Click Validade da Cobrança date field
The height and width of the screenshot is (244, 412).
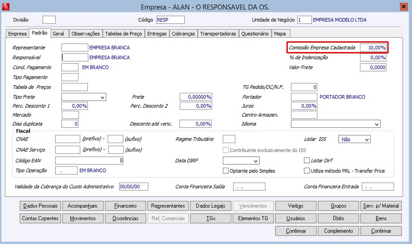pos(134,187)
